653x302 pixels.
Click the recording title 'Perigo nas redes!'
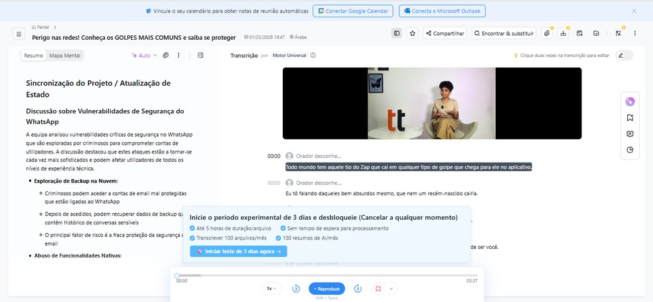coord(134,37)
